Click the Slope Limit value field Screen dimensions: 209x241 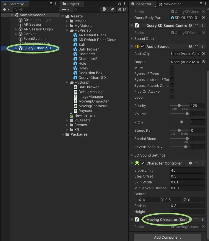point(187,170)
